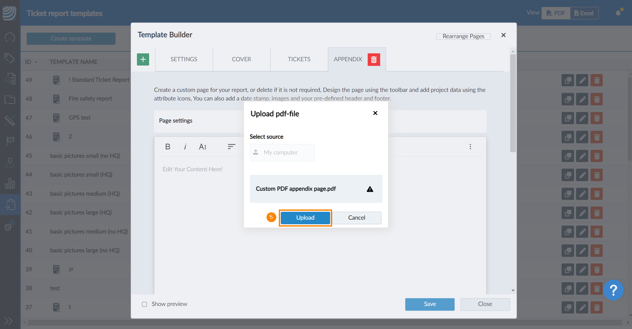Close the Upload pdf-file dialog

tap(375, 113)
